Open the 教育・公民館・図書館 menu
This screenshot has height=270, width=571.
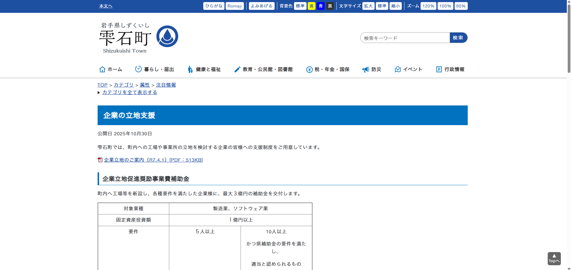click(x=264, y=69)
